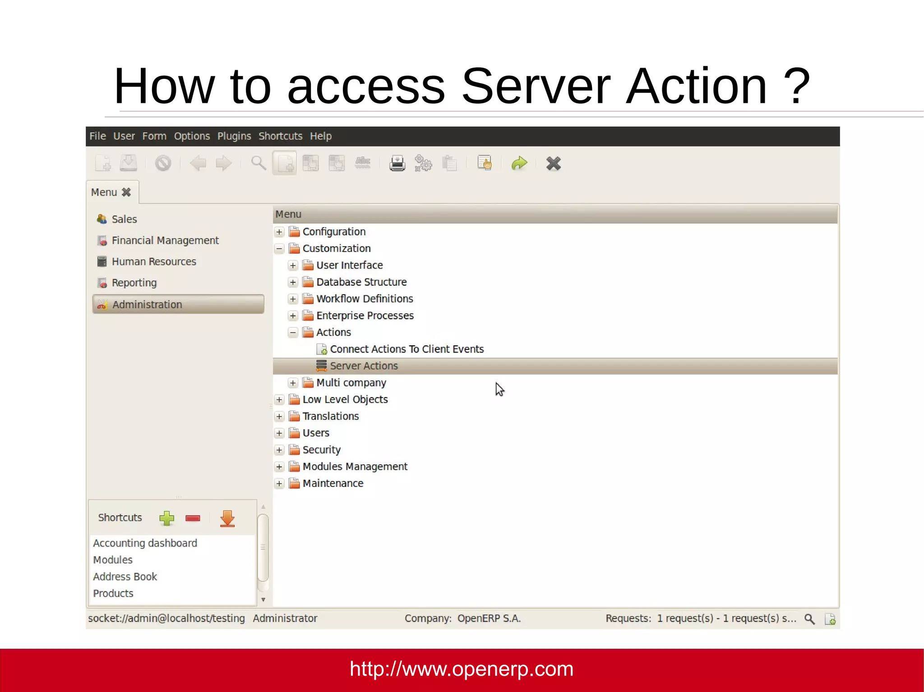Image resolution: width=924 pixels, height=692 pixels.
Task: Select Financial Management in the sidebar
Action: [178, 240]
